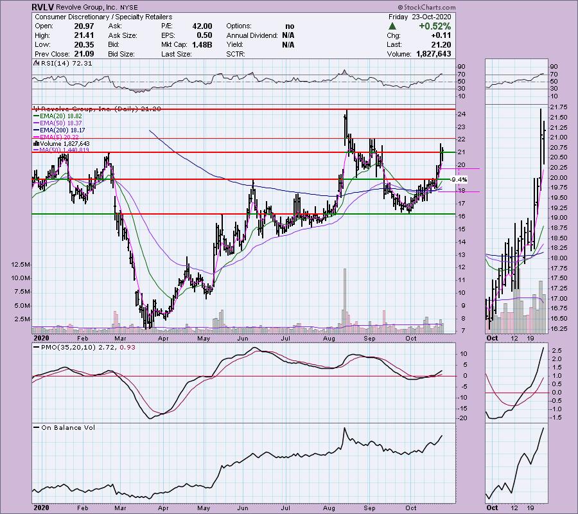Viewport: 578px width, 514px height.
Task: Click the purple EMA(50) legend line swatch
Action: [36, 123]
